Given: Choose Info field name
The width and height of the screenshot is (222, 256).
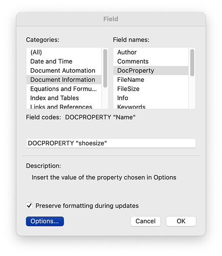Looking at the screenshot, I should coord(151,98).
